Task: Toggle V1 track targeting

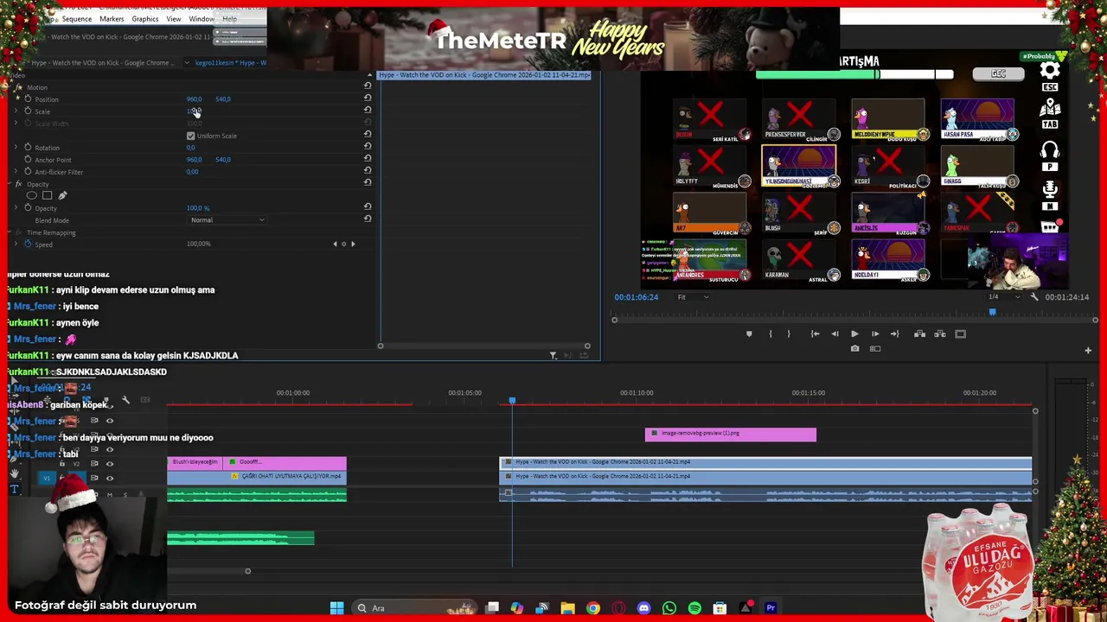Action: [x=75, y=478]
